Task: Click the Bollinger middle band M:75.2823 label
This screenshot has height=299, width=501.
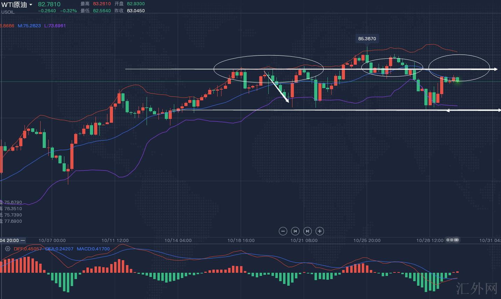Action: coord(29,26)
